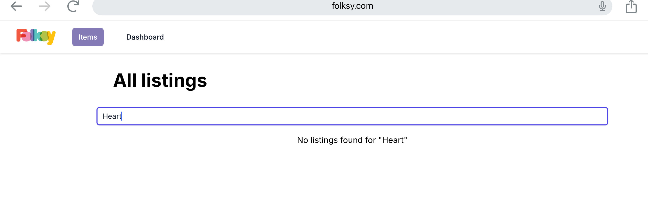Reload the folksy.com page

[x=73, y=6]
